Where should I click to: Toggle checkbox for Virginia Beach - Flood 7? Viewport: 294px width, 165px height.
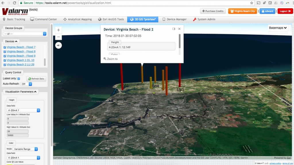pos(5,47)
